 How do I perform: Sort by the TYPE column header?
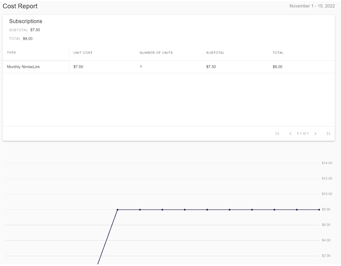(x=11, y=53)
